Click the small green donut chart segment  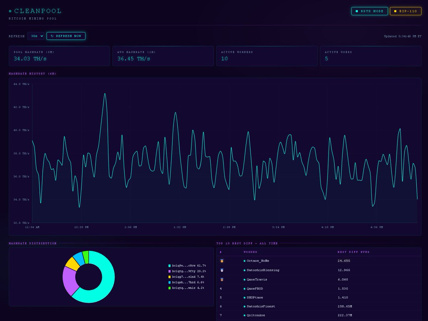[86, 257]
